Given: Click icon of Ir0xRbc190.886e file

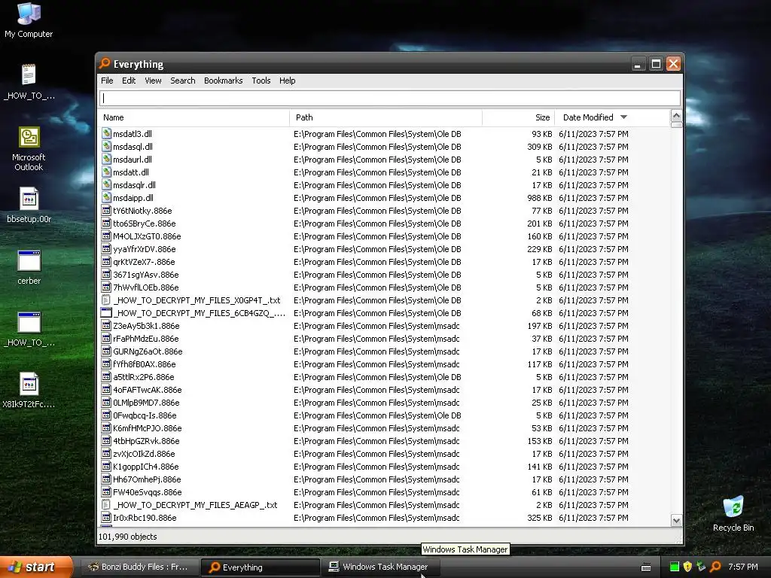Looking at the screenshot, I should point(106,517).
